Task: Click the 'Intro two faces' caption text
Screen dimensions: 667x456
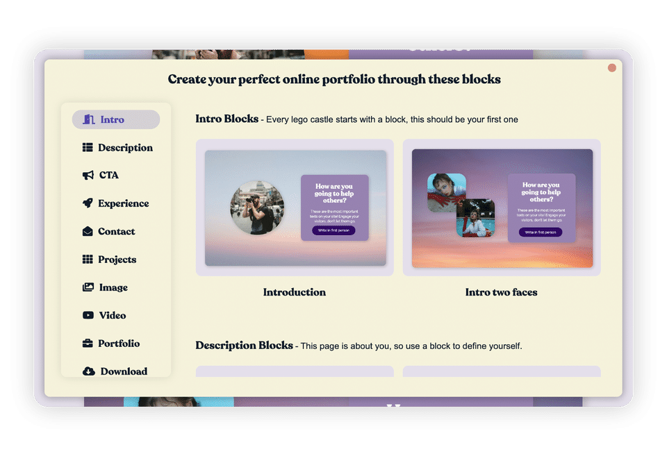Action: [x=501, y=292]
